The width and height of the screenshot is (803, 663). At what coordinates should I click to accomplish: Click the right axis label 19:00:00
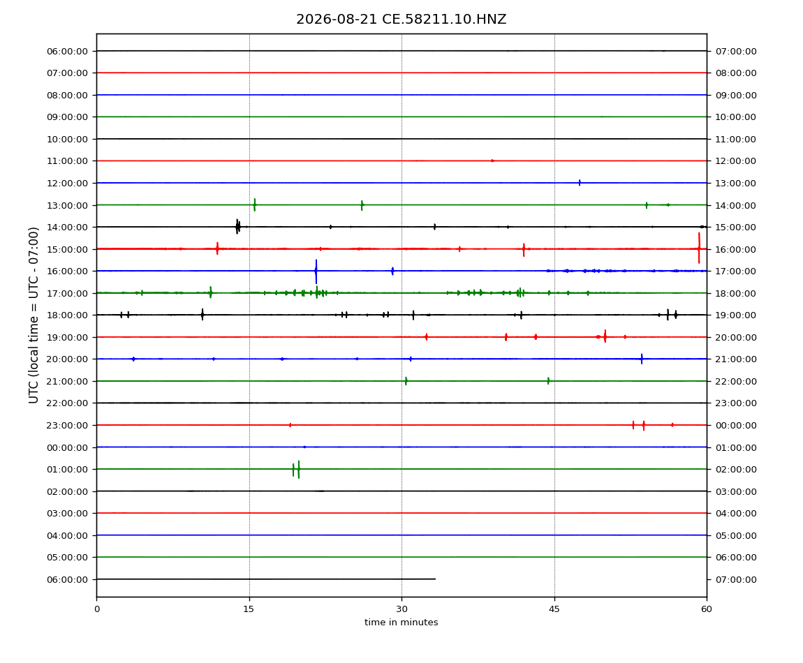(x=736, y=315)
